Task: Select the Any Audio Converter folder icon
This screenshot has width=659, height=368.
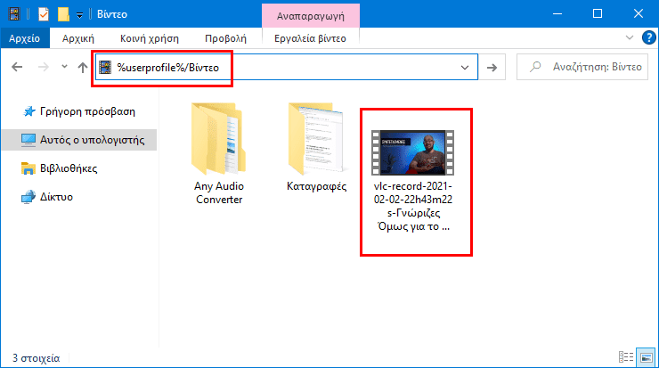Action: coord(218,139)
